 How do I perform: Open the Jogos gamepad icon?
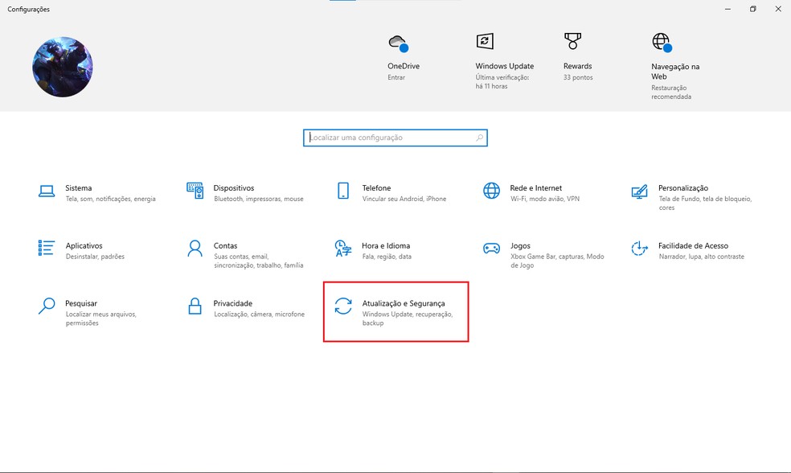(491, 249)
